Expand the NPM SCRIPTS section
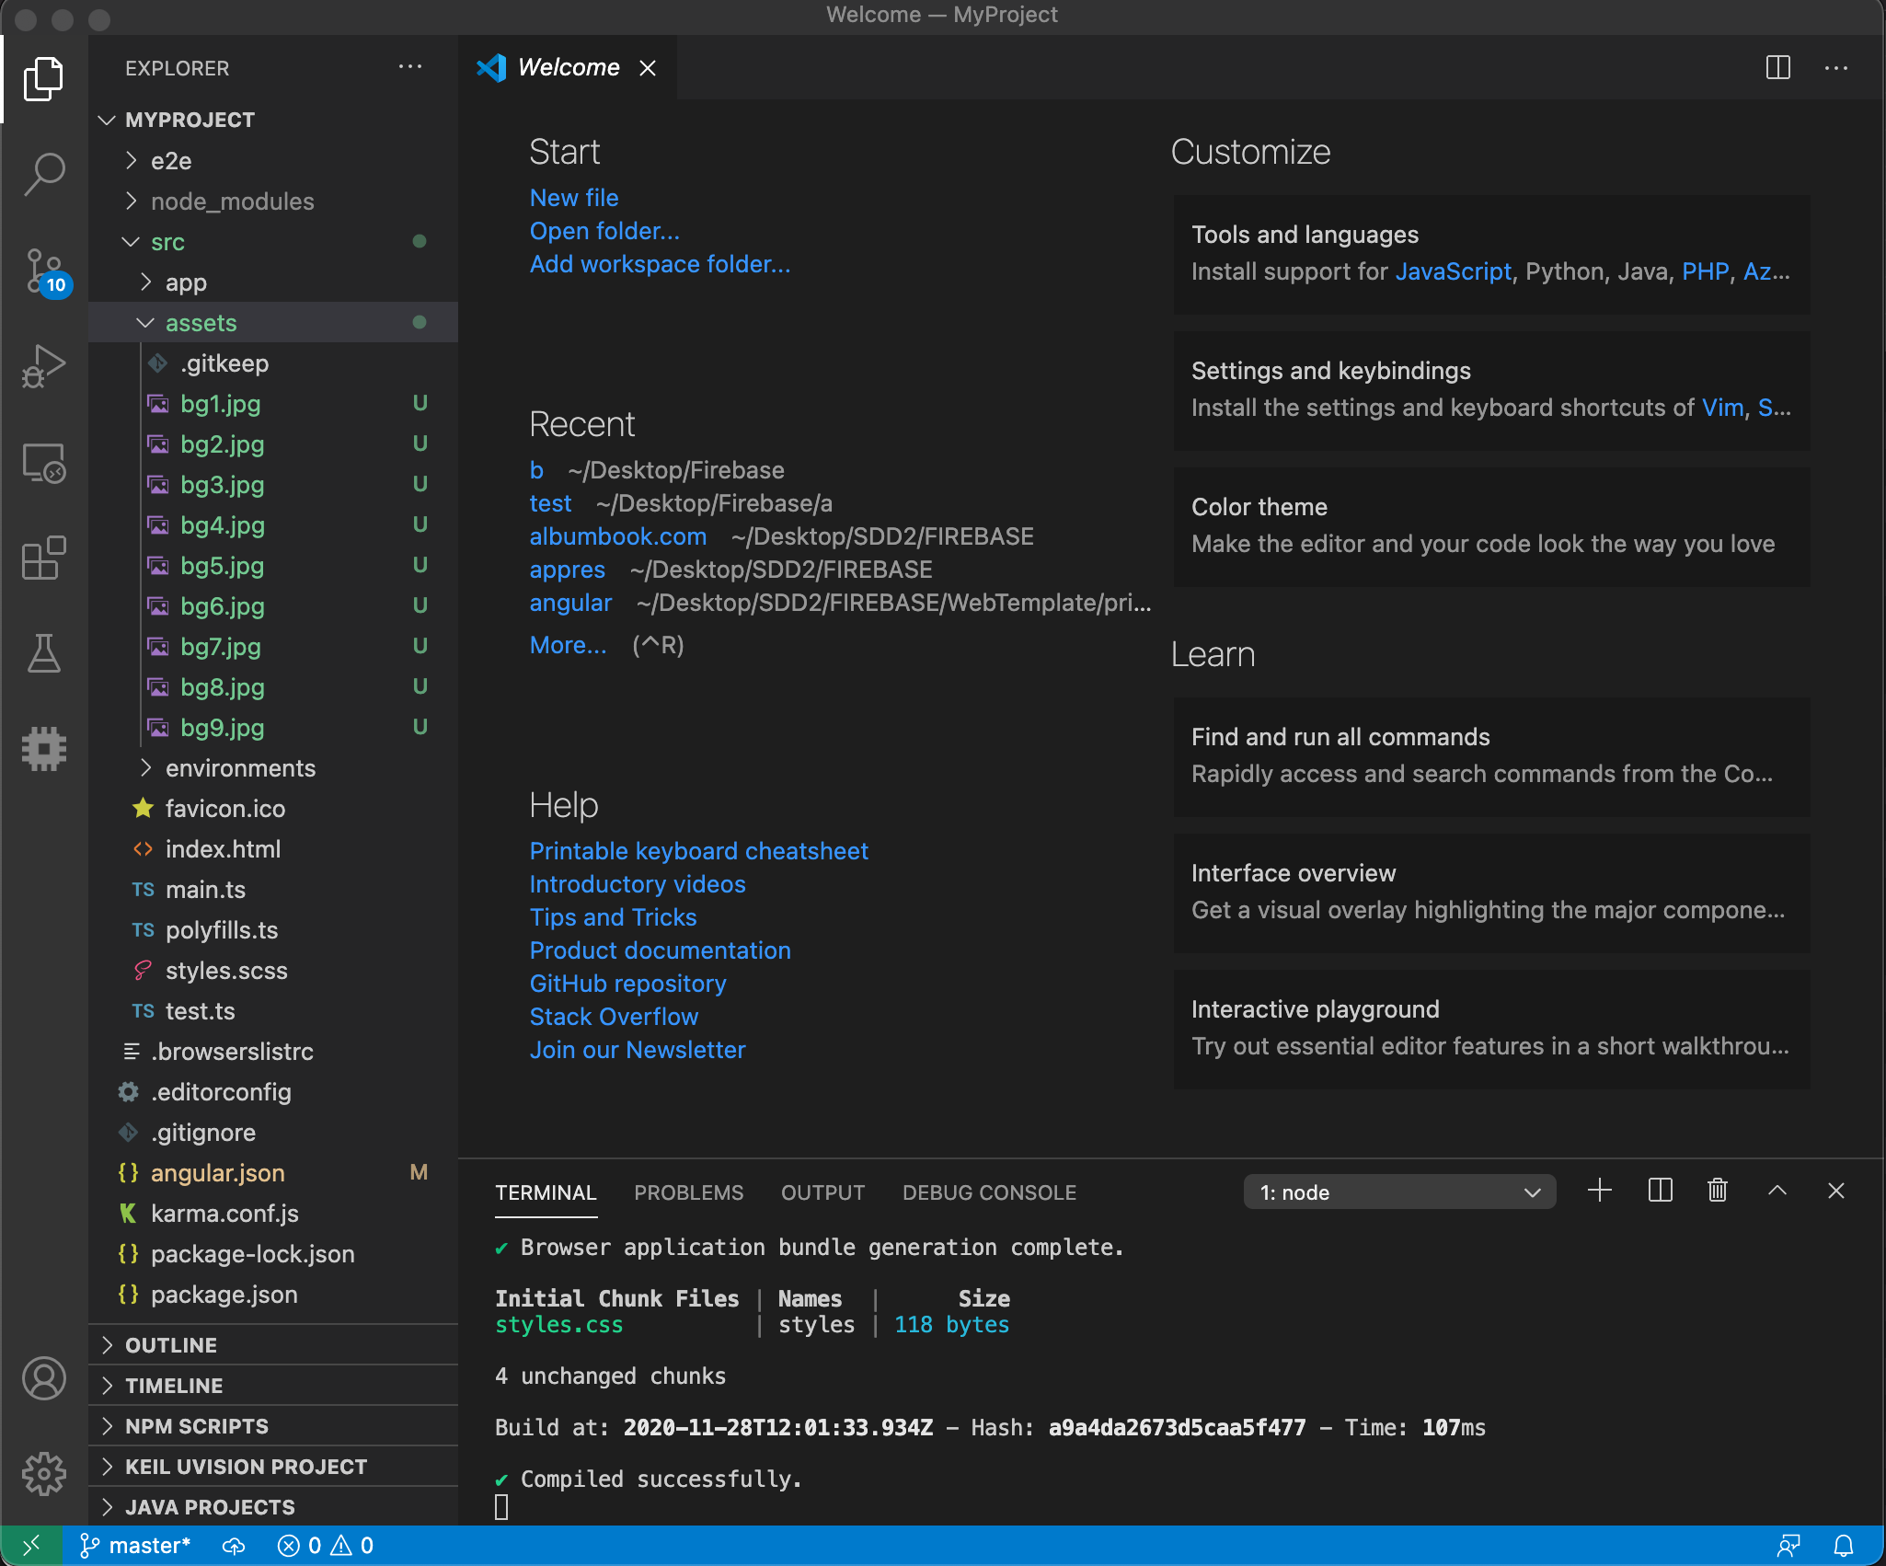 197,1426
